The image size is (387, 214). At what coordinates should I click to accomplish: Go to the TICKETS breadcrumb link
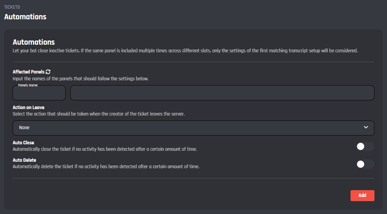coord(12,7)
